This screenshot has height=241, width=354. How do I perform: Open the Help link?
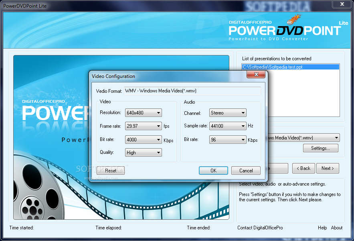coord(322,228)
